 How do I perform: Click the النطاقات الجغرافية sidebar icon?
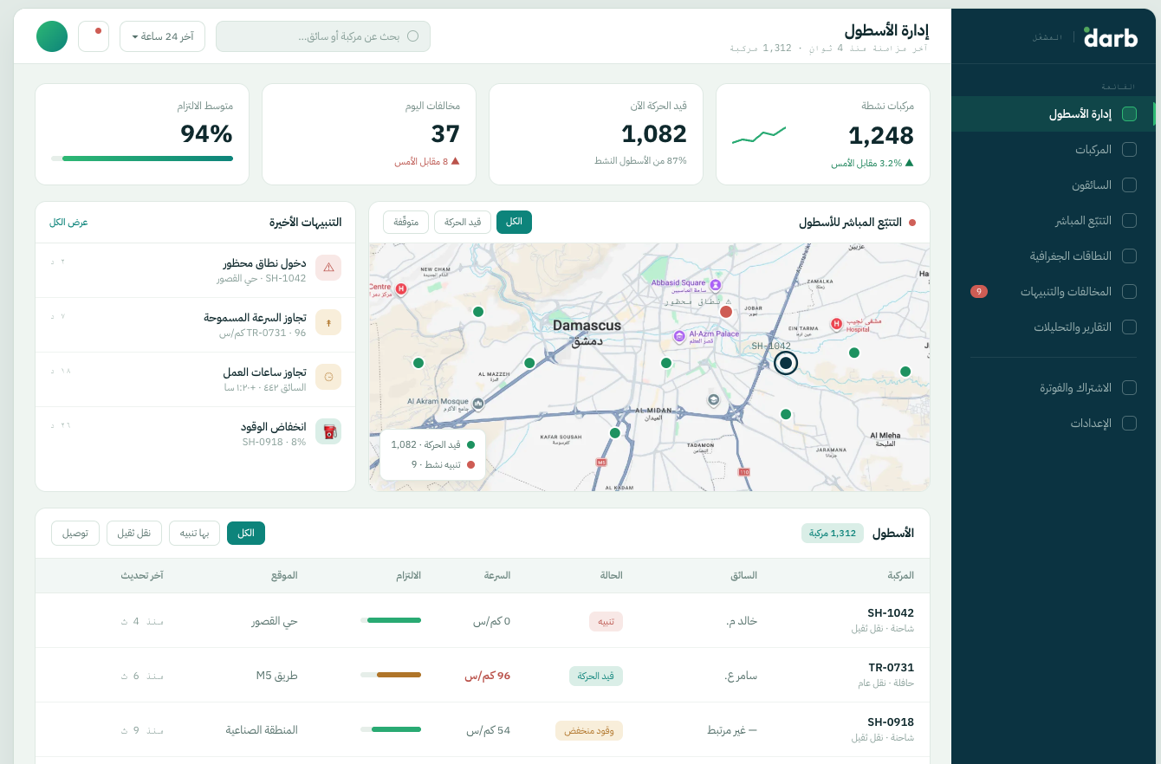tap(1129, 256)
